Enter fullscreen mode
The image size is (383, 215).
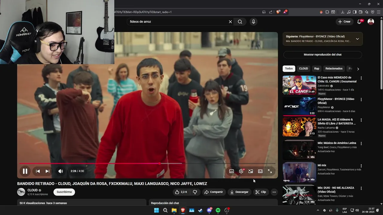[x=270, y=171]
